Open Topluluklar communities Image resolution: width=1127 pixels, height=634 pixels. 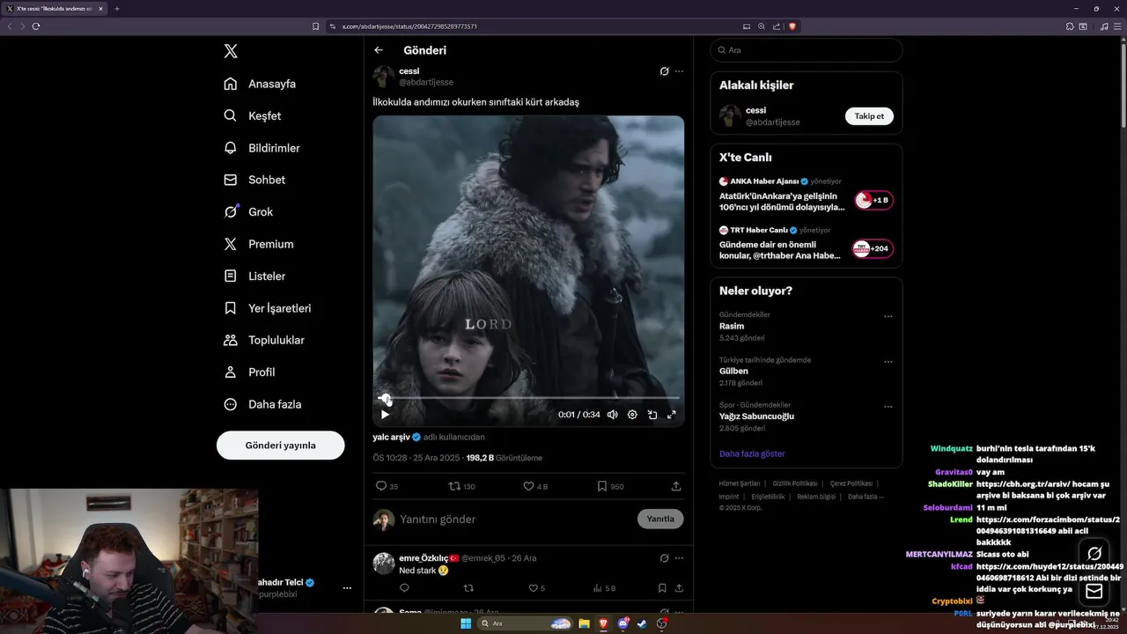[x=264, y=340]
